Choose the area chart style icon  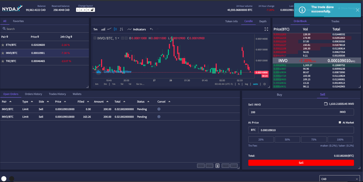click(x=103, y=29)
